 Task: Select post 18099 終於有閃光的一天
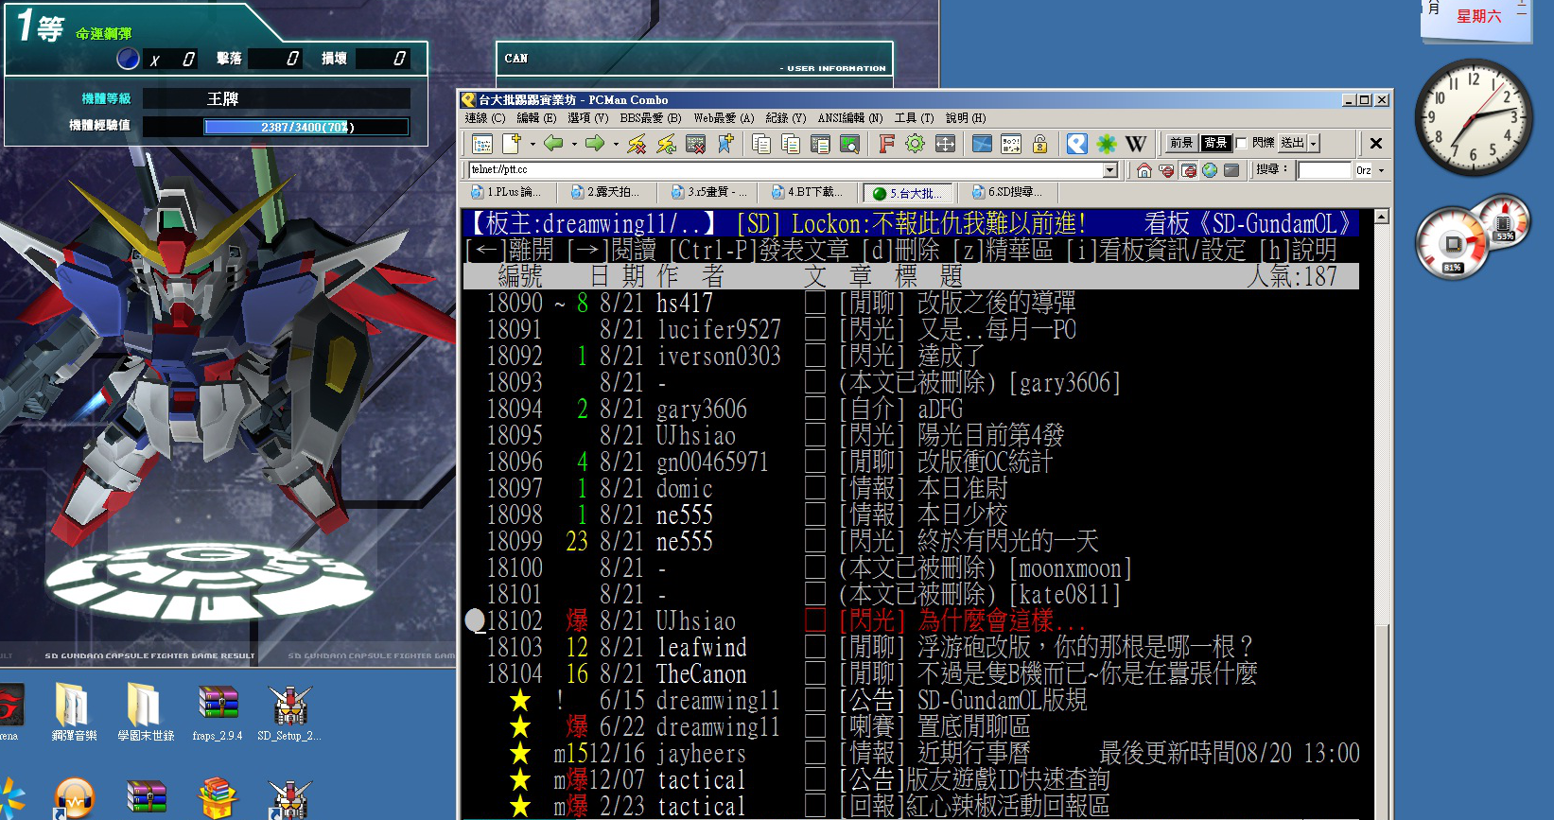[912, 541]
